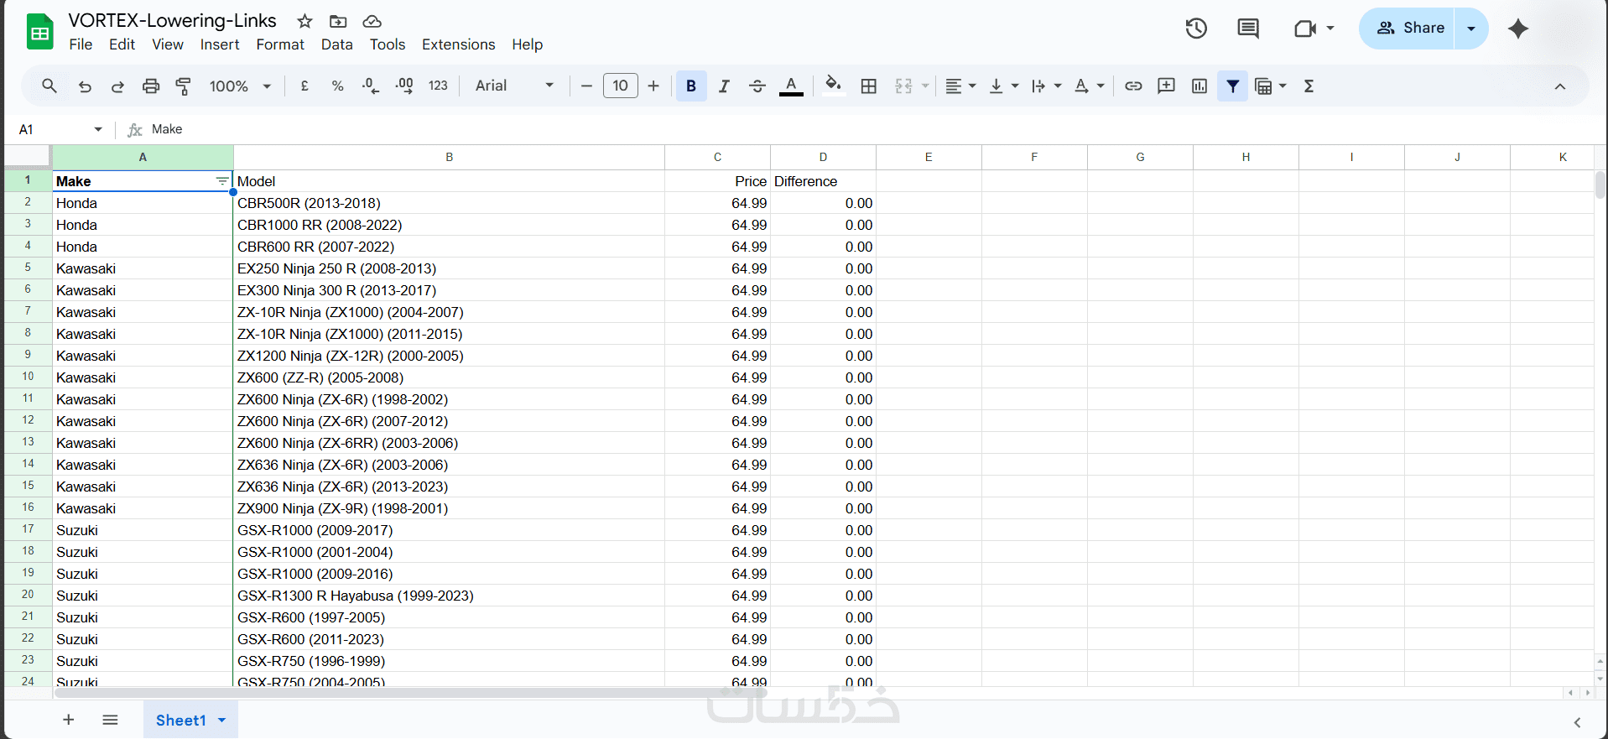
Task: Toggle bold formatting
Action: 691,86
